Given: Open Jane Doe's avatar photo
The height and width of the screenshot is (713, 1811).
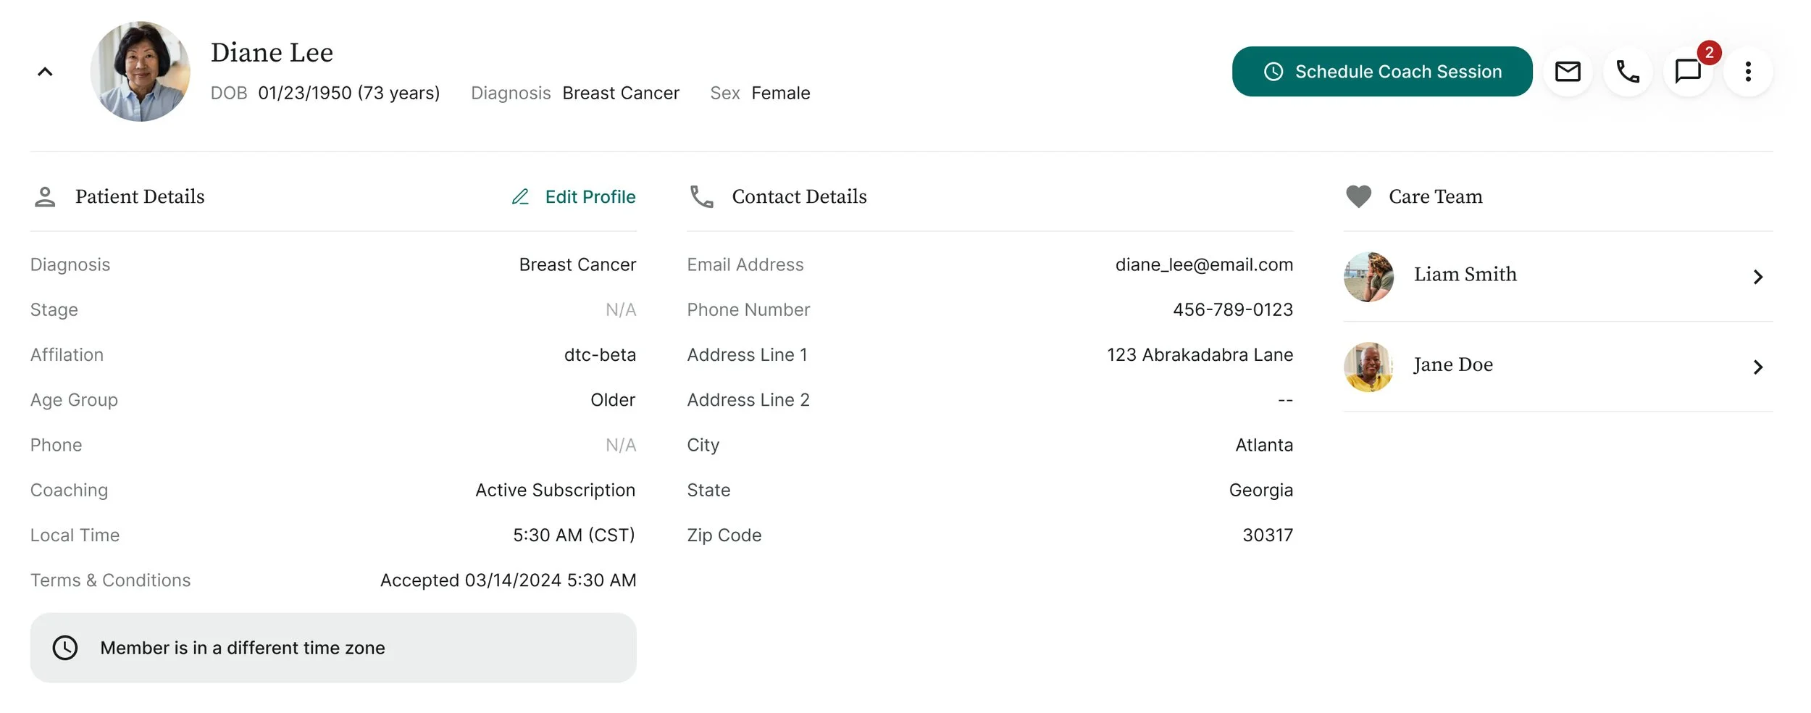Looking at the screenshot, I should (x=1368, y=367).
